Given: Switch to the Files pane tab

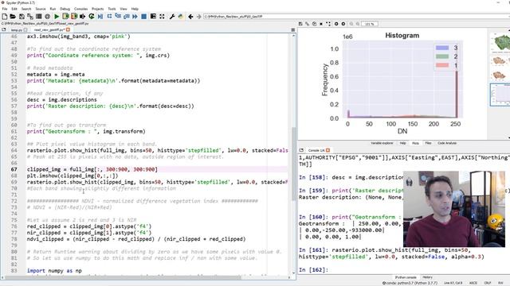Looking at the screenshot, I should [429, 143].
